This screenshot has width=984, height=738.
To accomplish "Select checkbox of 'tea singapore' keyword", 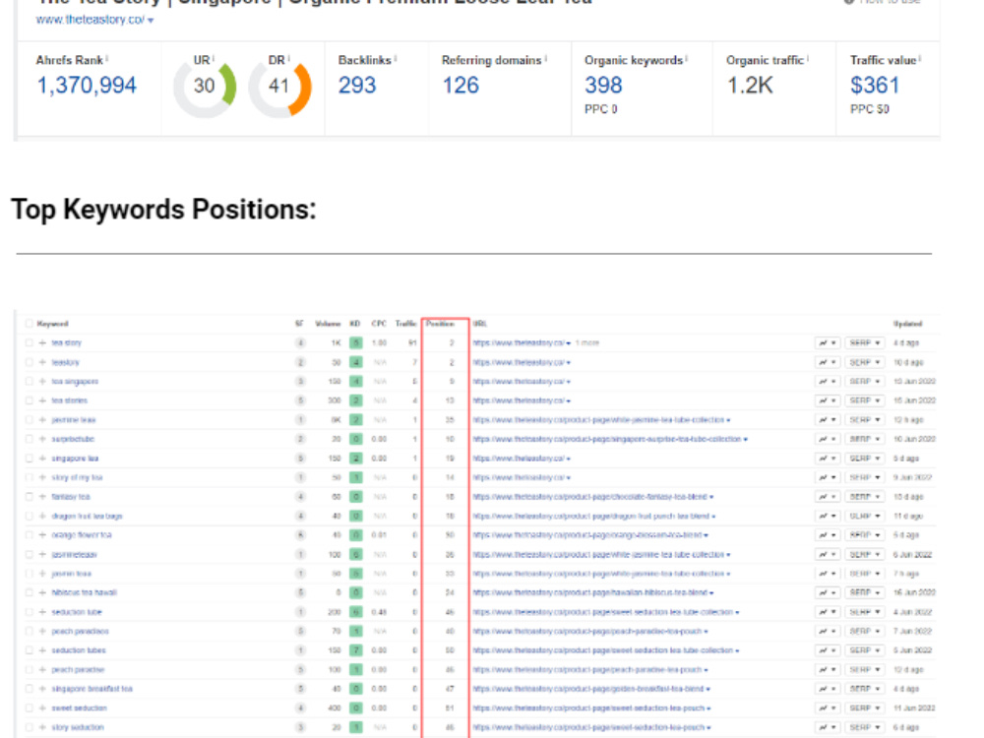I will pyautogui.click(x=29, y=382).
